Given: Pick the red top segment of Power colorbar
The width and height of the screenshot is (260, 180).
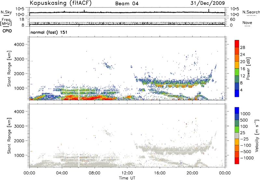Looking at the screenshot, I should click(x=237, y=44).
